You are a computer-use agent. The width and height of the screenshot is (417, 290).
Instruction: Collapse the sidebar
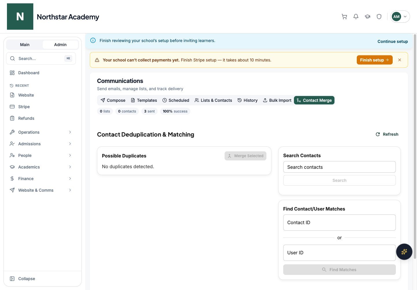(x=41, y=279)
